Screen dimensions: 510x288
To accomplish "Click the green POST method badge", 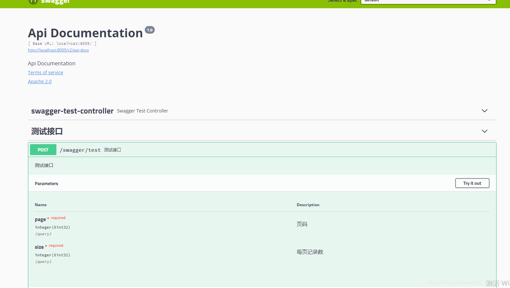I will (43, 149).
